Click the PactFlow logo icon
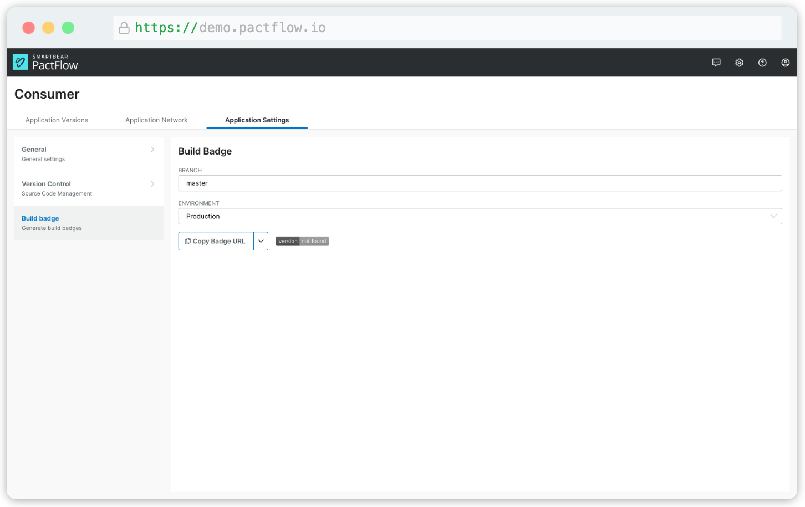Screen dimensions: 805x507 tap(21, 62)
